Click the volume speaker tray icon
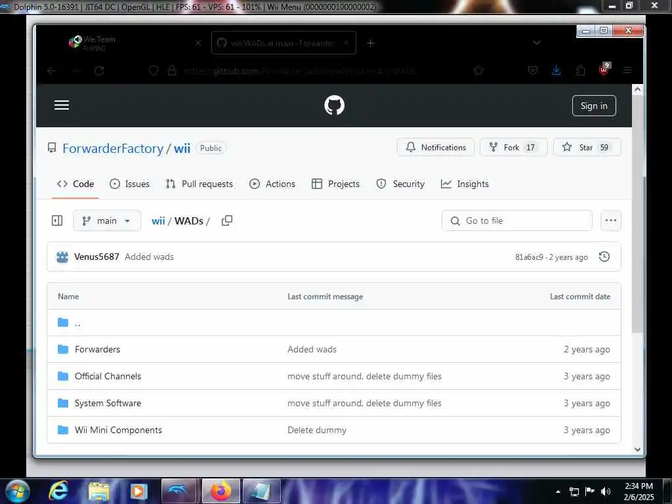 point(606,491)
